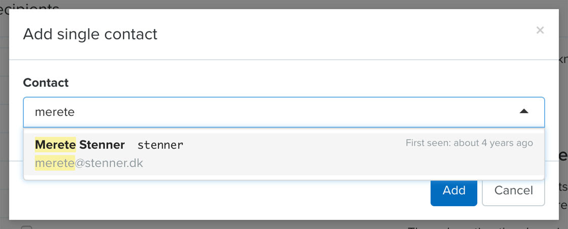
Task: Click the bold surname 'Stenner'
Action: click(102, 145)
